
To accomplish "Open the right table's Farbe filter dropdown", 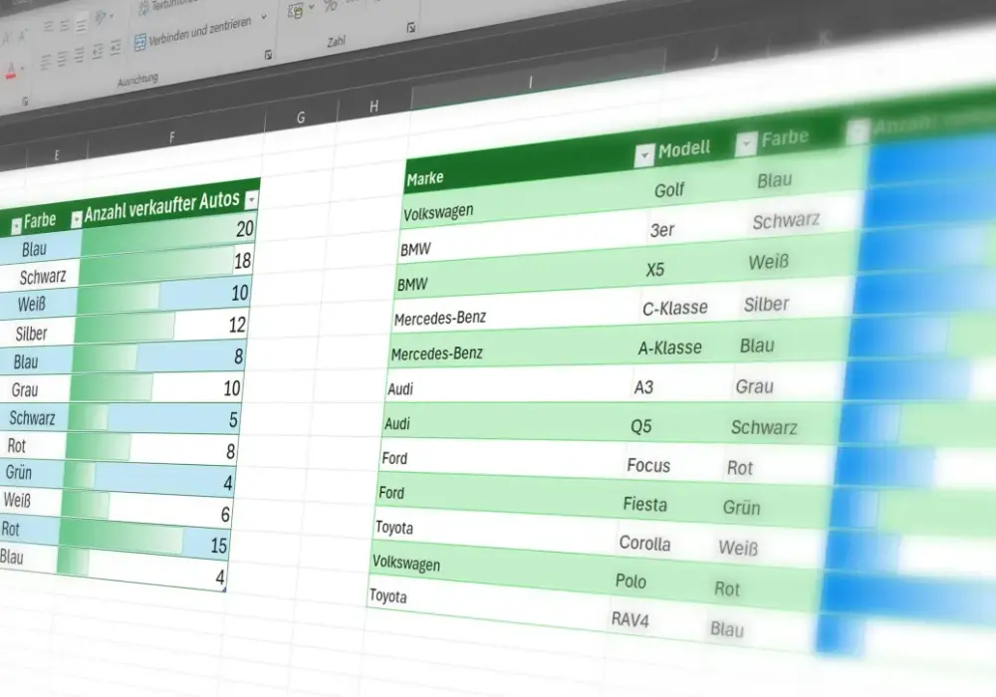I will click(858, 132).
